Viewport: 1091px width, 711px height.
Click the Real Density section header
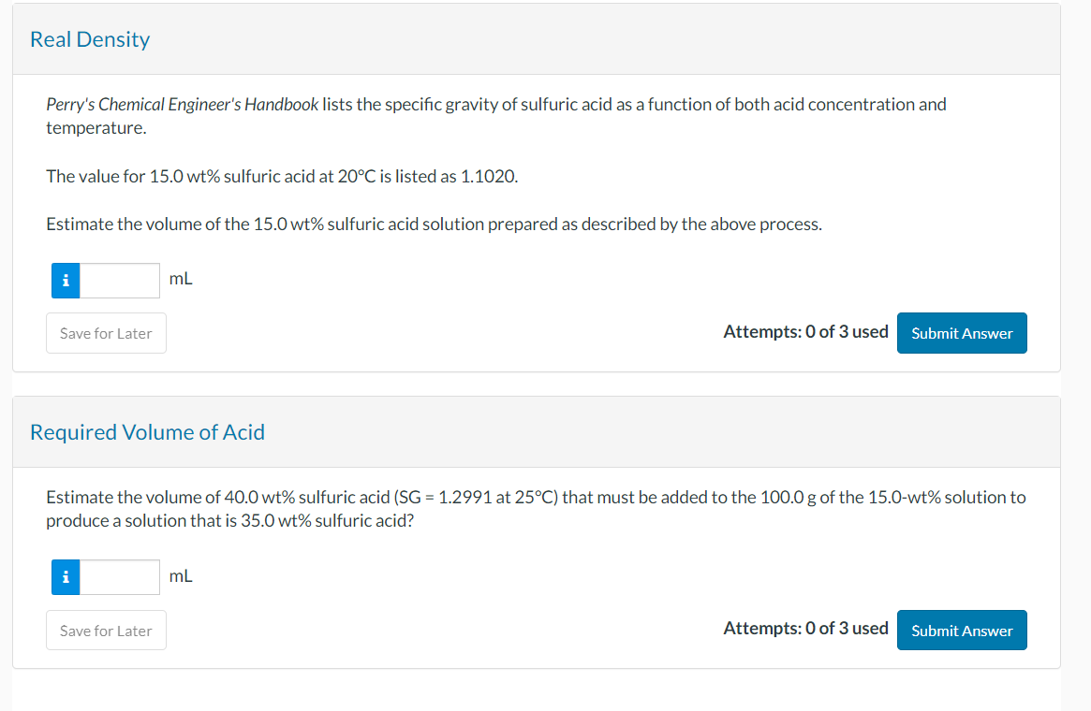tap(89, 39)
